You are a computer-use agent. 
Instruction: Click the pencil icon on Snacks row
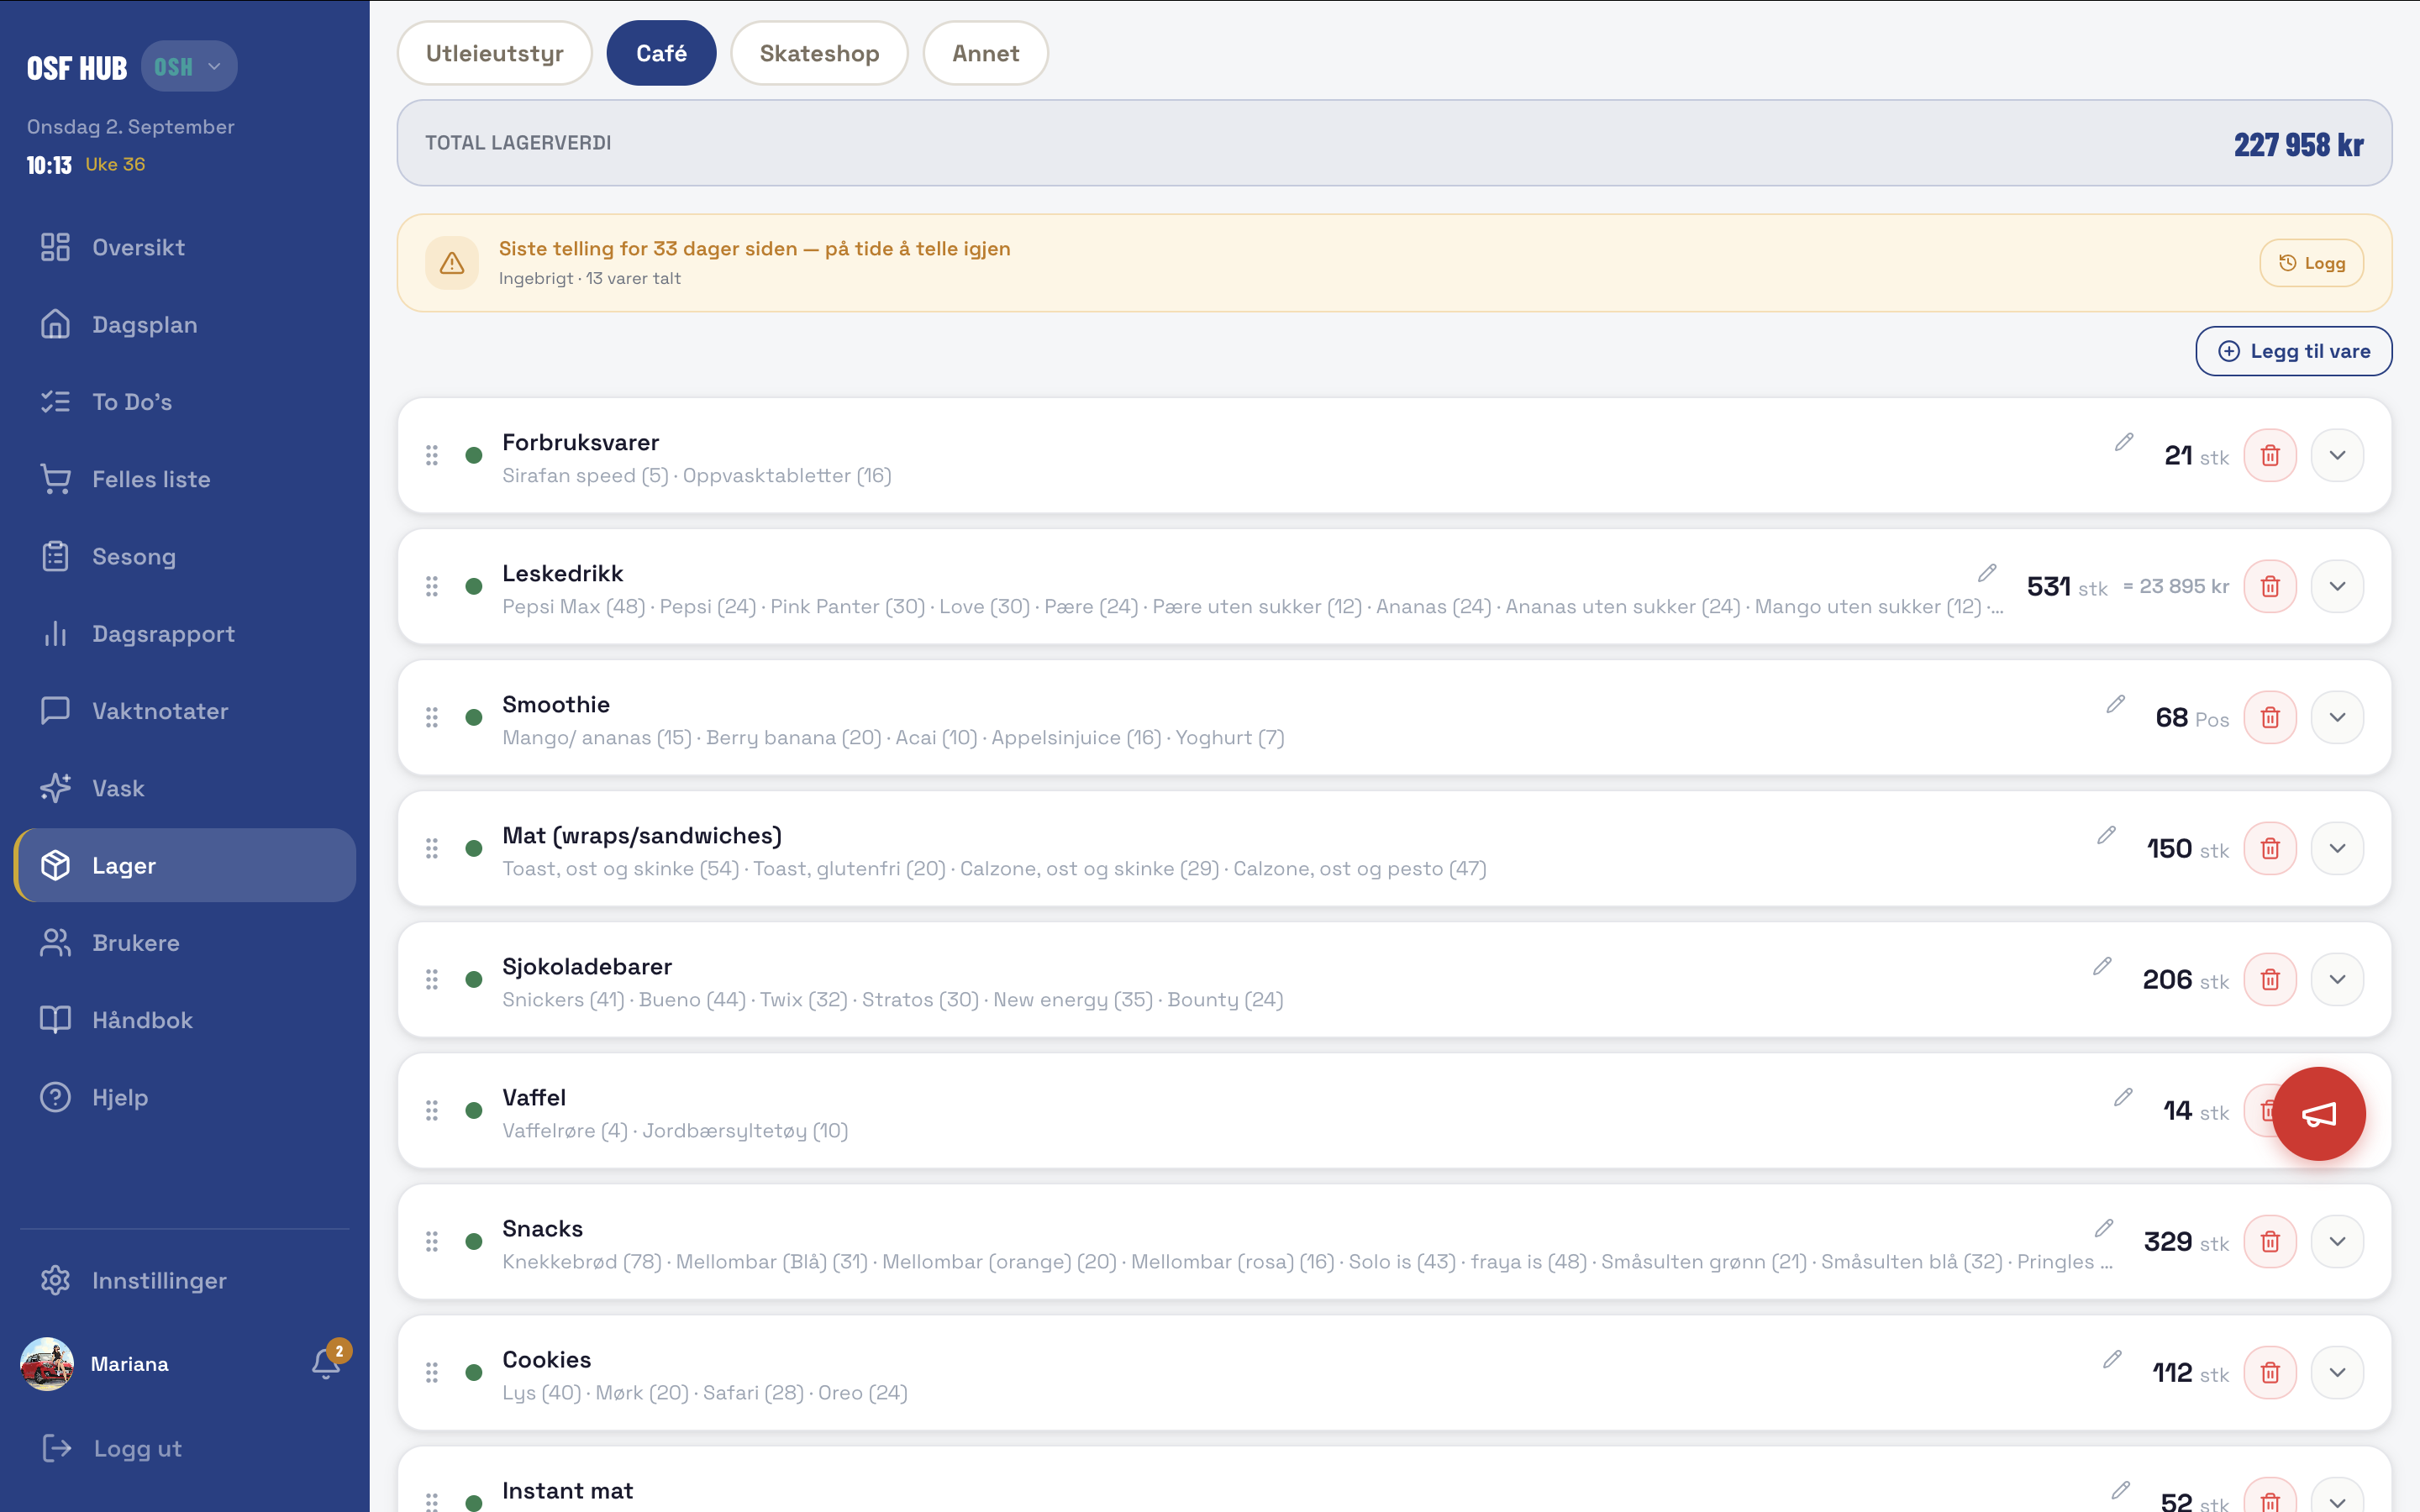coord(2104,1228)
